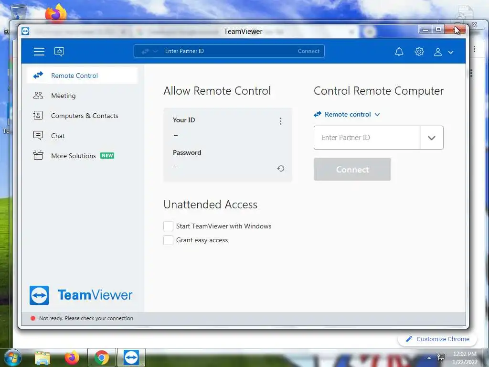Regenerate the password with refresh icon
Viewport: 489px width, 367px height.
coord(281,169)
